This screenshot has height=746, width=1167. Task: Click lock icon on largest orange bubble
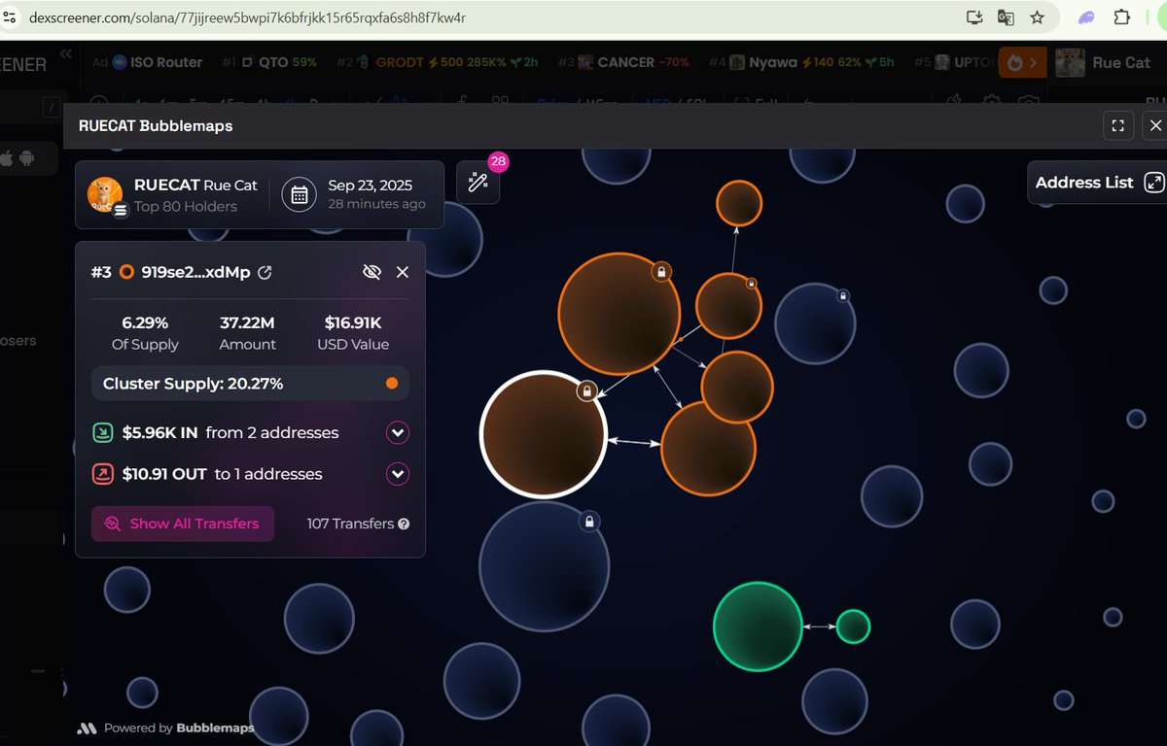click(661, 272)
